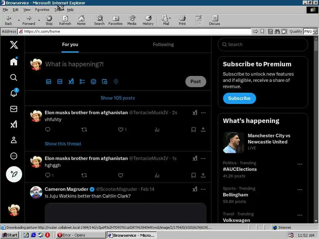Open more options on Cameron Magruder post

tap(203, 189)
